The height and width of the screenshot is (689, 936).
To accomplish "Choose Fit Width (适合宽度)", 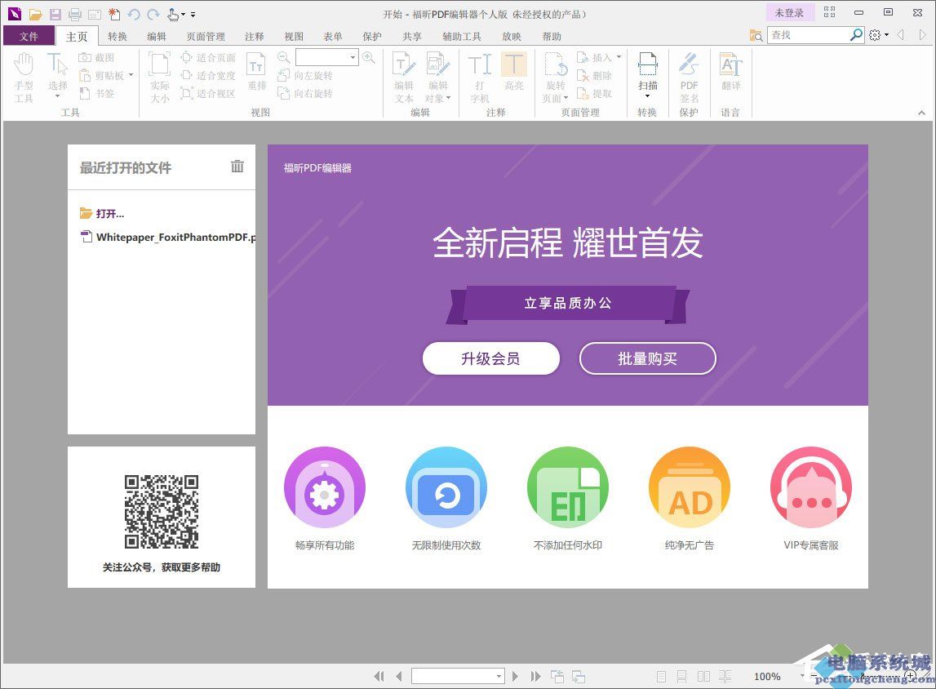I will 208,75.
